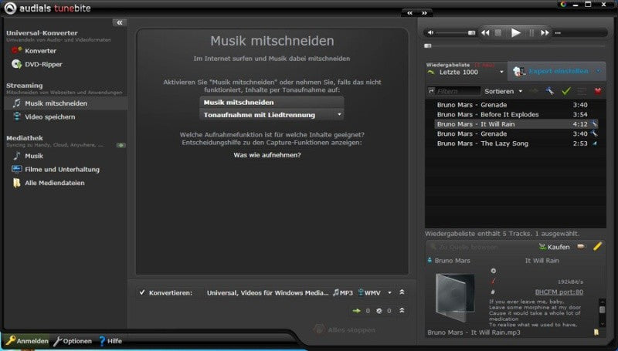Open the 'Was wie aufnehmen?' link
The height and width of the screenshot is (351, 618).
tap(267, 155)
